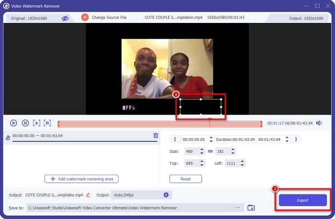Toggle the original preview eye icon

65,18
